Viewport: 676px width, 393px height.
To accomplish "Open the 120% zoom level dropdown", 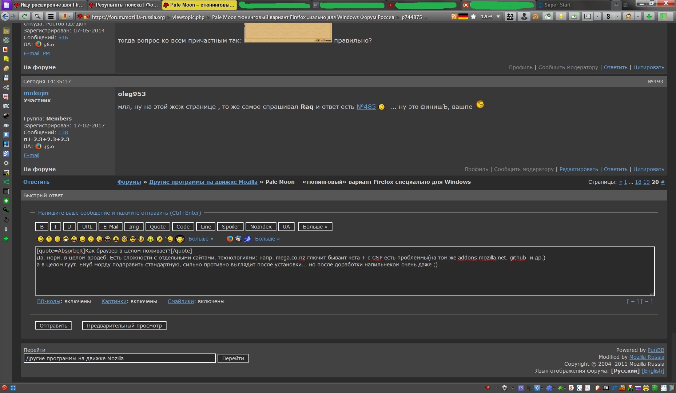I will pos(498,16).
